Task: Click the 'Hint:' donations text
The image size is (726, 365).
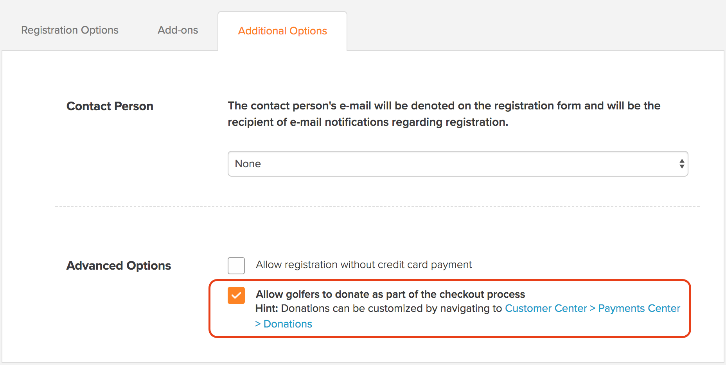Action: 267,308
